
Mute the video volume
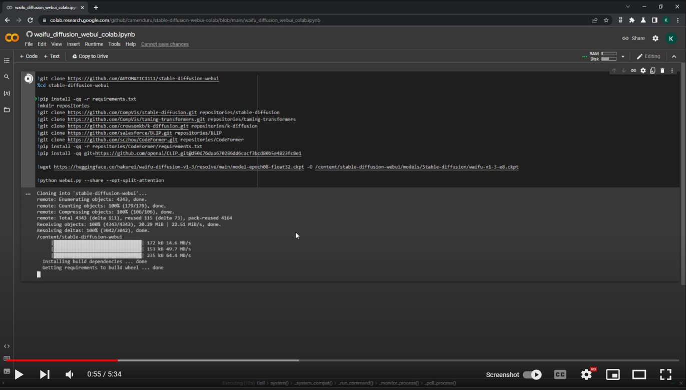click(x=70, y=374)
